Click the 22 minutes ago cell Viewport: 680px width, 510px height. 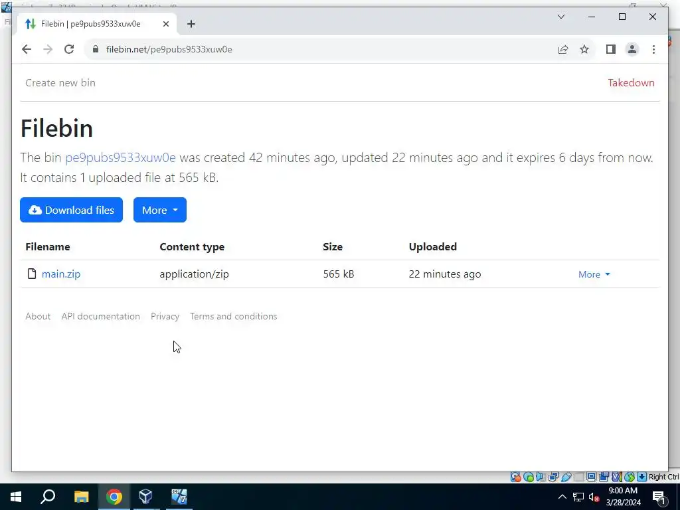point(445,274)
